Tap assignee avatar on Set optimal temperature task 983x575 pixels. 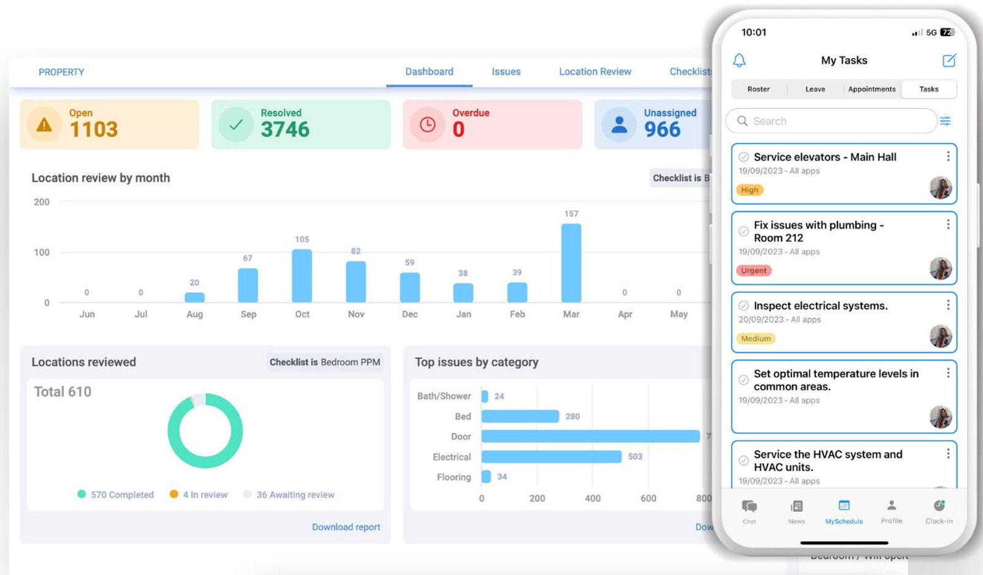[941, 417]
